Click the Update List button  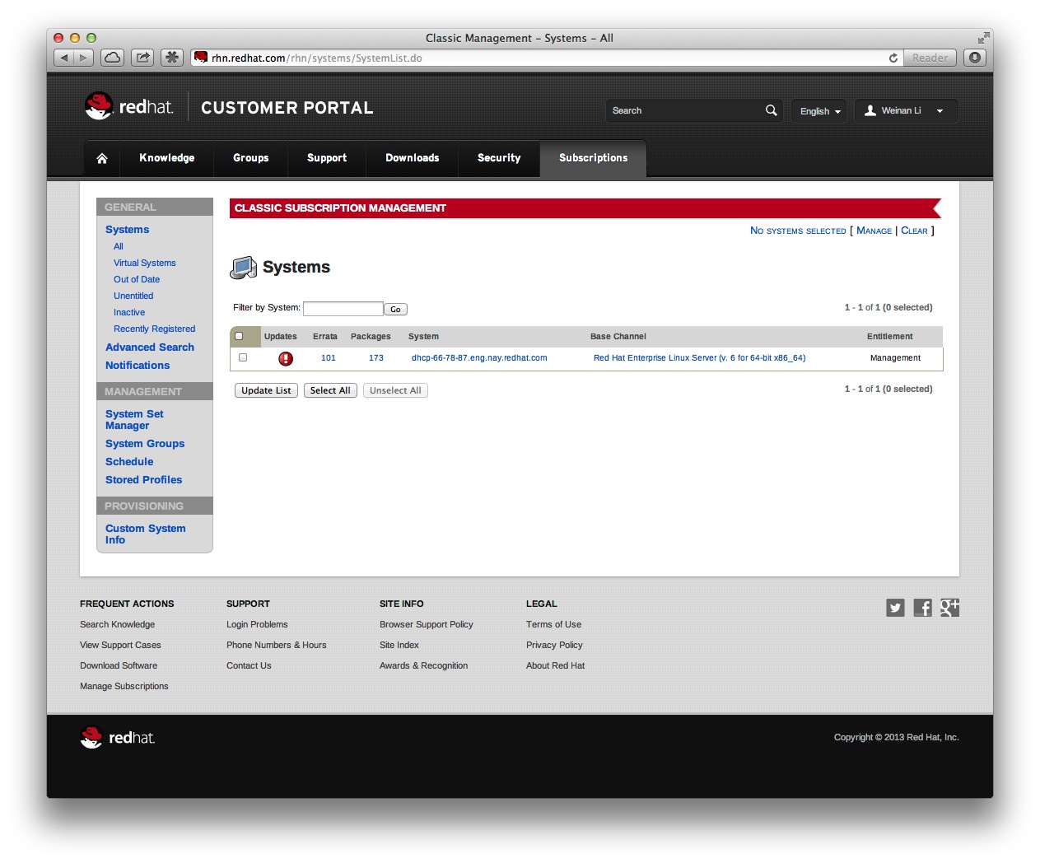[266, 390]
